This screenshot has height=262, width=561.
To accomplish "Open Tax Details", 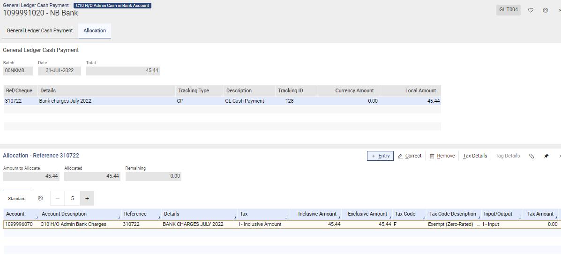I will (x=475, y=156).
